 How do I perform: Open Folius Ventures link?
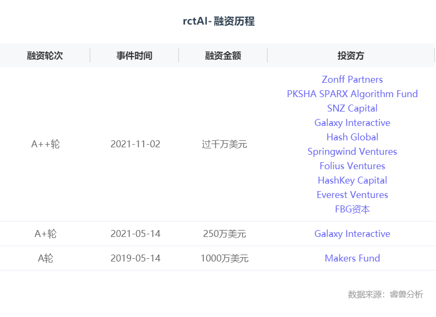[352, 166]
